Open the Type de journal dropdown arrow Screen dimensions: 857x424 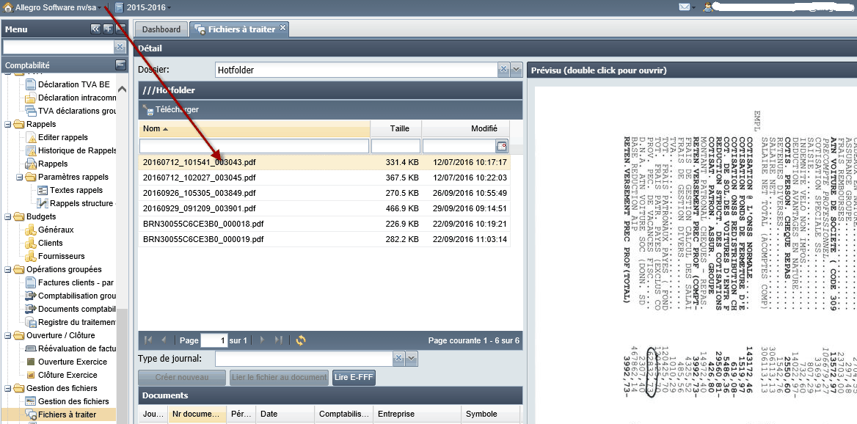(x=412, y=359)
